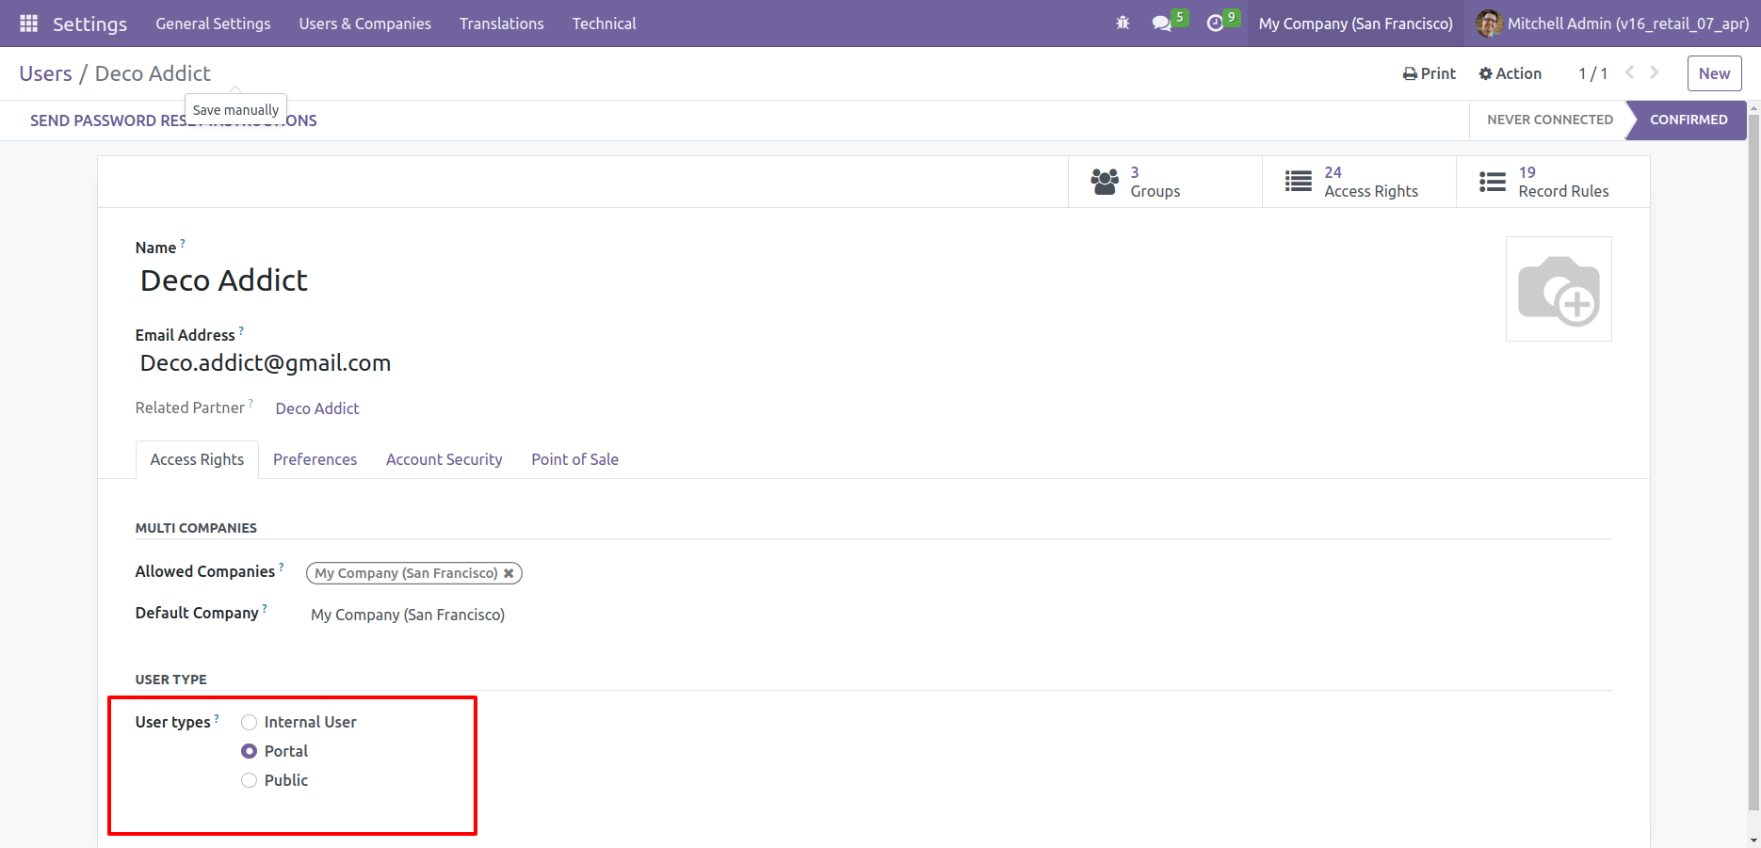1761x848 pixels.
Task: Open Users & Companies menu
Action: click(365, 24)
